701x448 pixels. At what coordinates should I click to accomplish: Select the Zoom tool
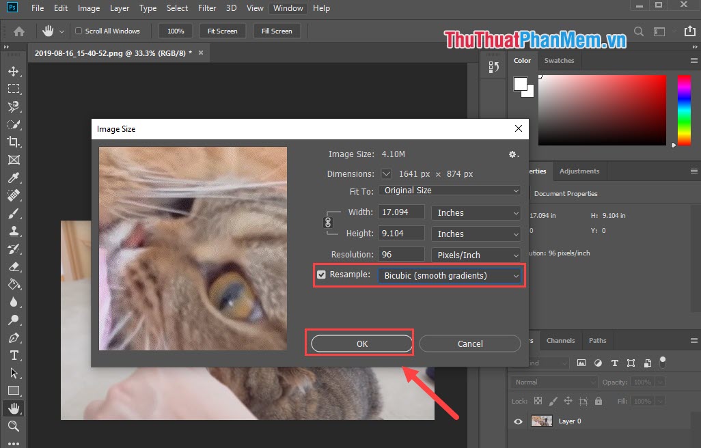point(14,426)
